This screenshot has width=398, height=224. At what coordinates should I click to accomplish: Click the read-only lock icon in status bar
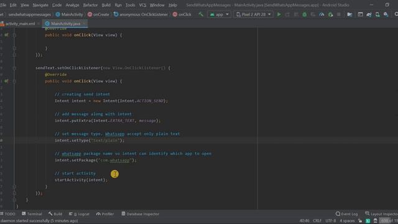pyautogui.click(x=360, y=221)
